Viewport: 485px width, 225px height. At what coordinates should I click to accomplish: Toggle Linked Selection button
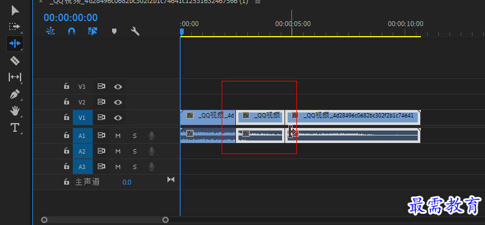click(x=93, y=31)
